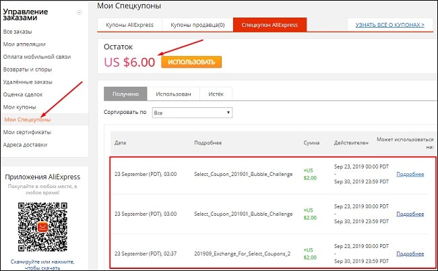Switch to the Истёк sub-tab
Image resolution: width=438 pixels, height=271 pixels.
216,94
